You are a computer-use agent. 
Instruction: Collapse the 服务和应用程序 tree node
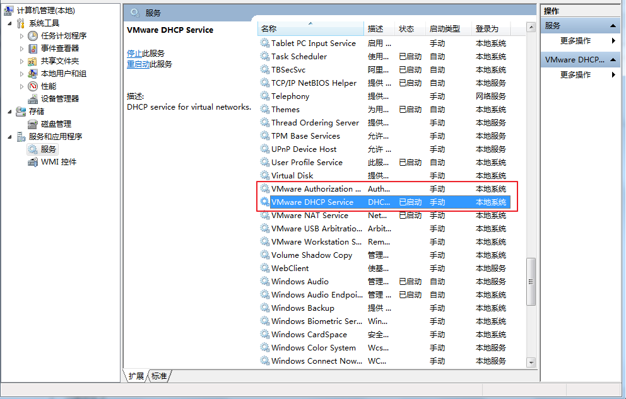(x=9, y=137)
